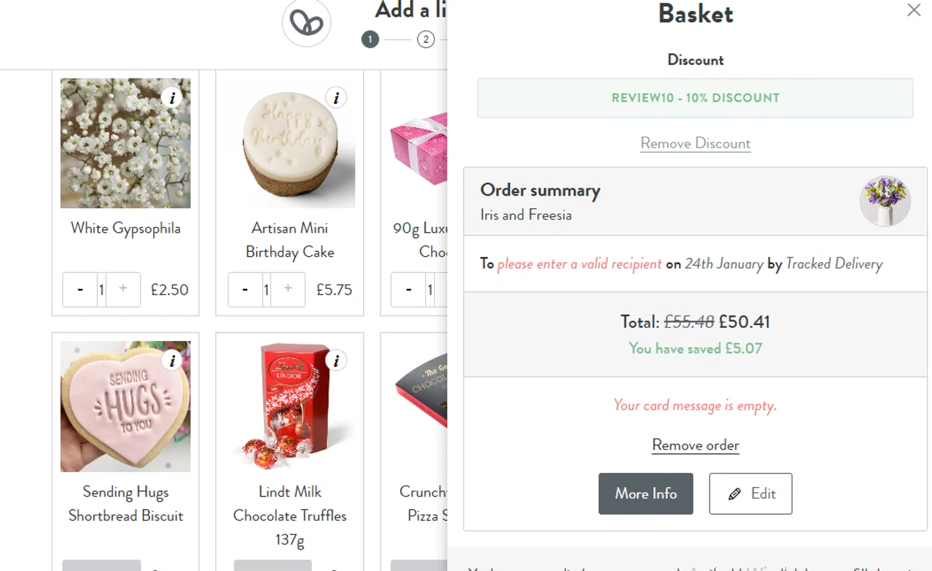
Task: Click the White Gypsophila product image
Action: (x=126, y=143)
